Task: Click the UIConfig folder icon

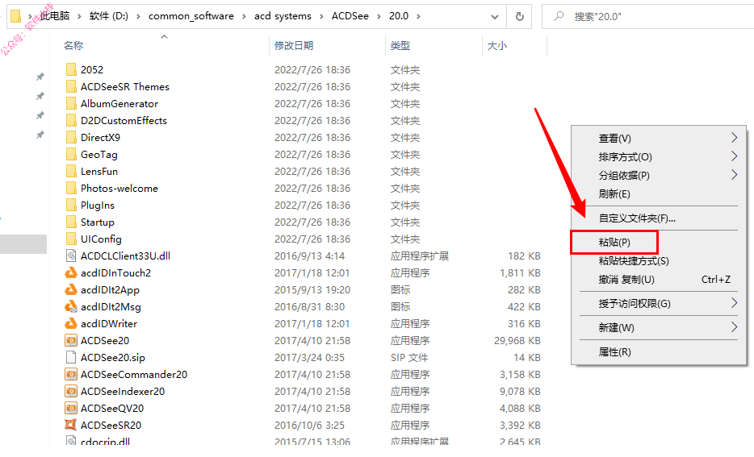Action: (x=71, y=239)
